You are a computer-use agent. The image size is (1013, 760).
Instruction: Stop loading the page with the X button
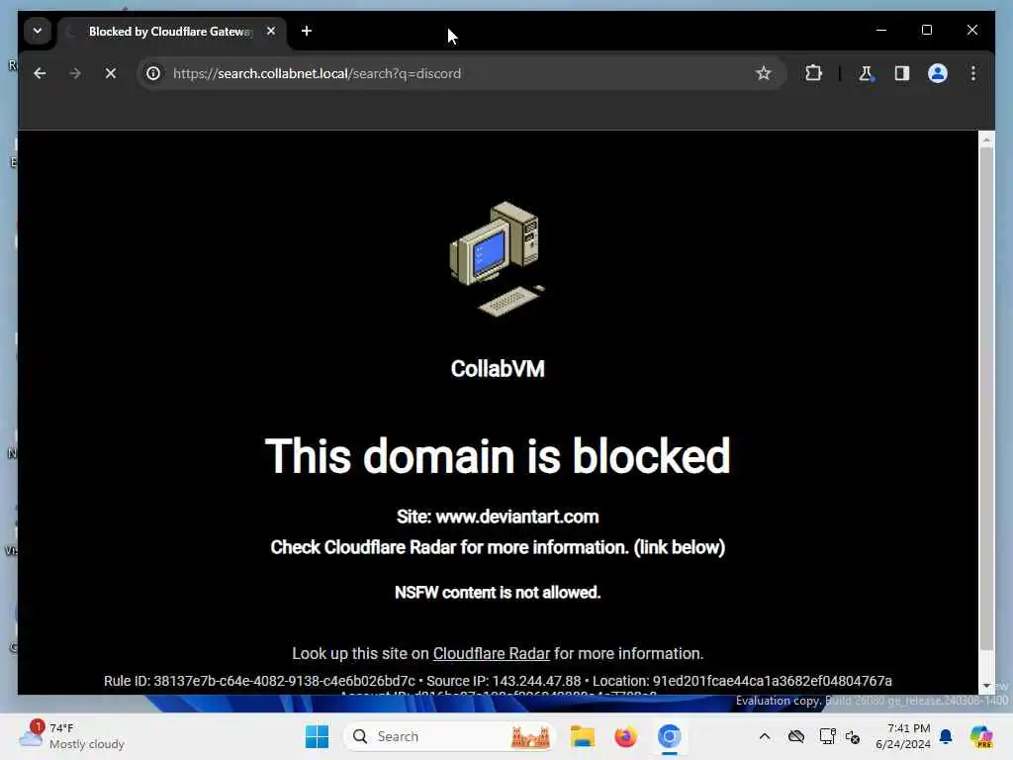pos(111,73)
